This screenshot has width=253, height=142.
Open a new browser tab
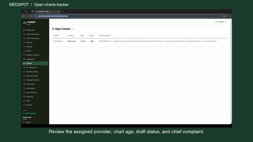point(63,11)
